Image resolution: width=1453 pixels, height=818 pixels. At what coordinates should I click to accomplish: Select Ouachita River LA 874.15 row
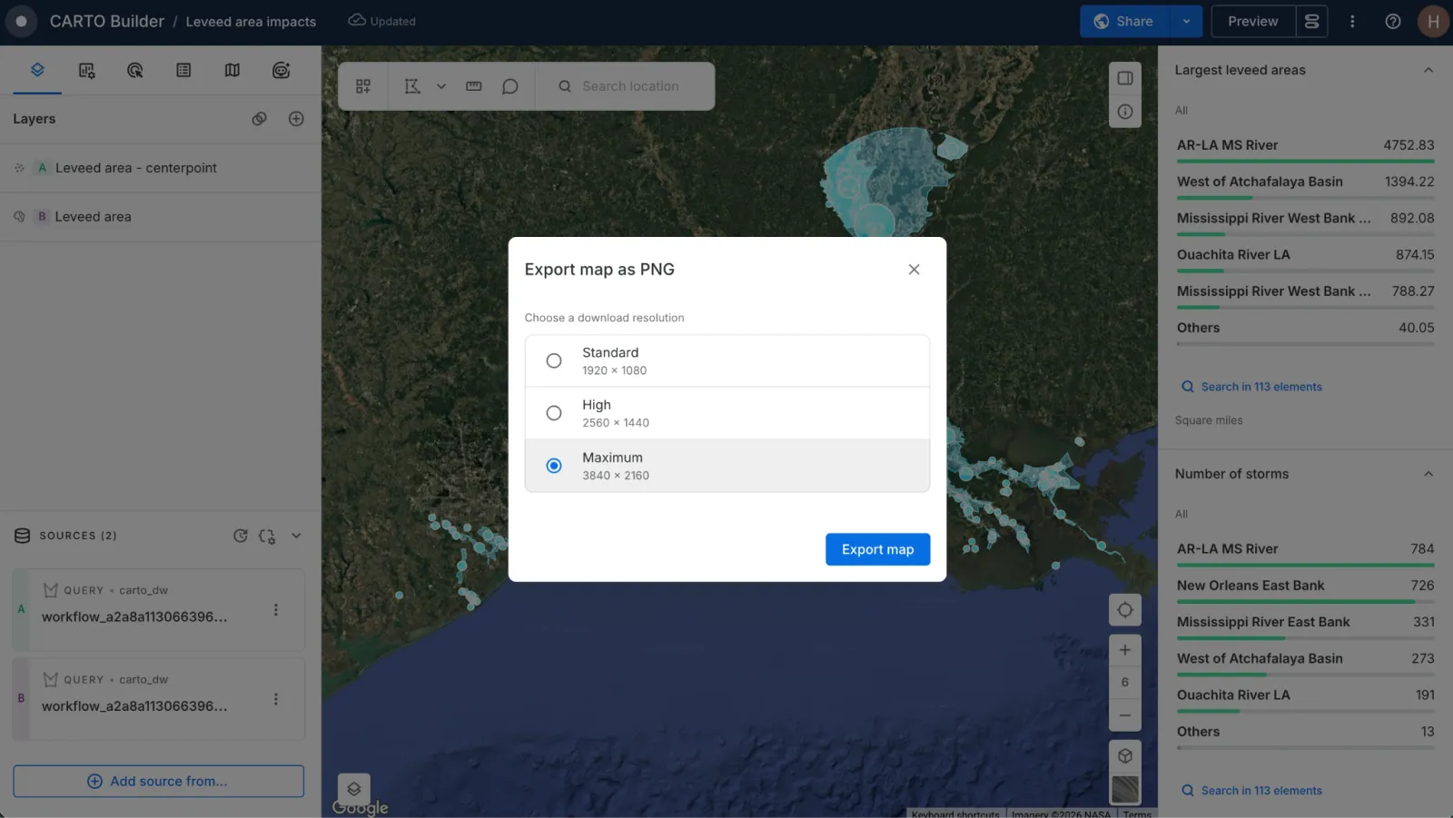coord(1306,258)
